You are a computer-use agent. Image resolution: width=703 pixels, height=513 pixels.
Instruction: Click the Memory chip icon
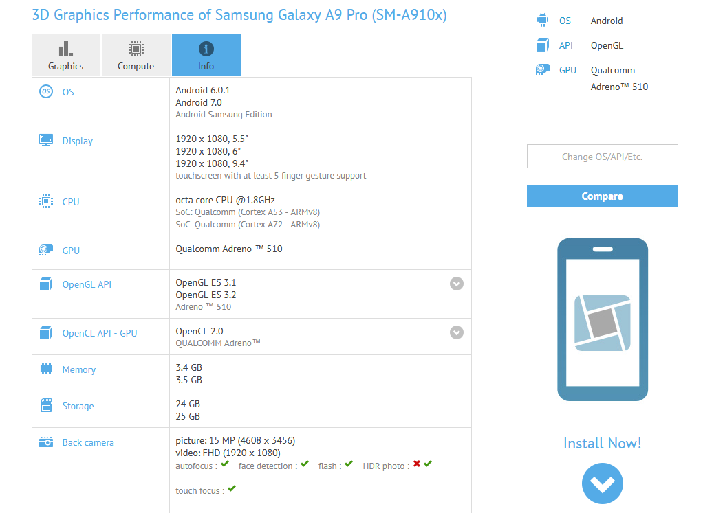pos(46,369)
